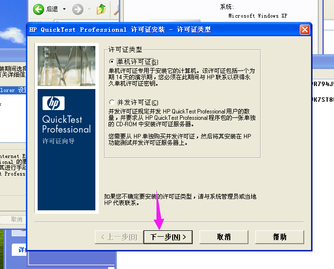Image resolution: width=334 pixels, height=269 pixels.
Task: Select the 单机许可证(S) radio button
Action: click(111, 62)
